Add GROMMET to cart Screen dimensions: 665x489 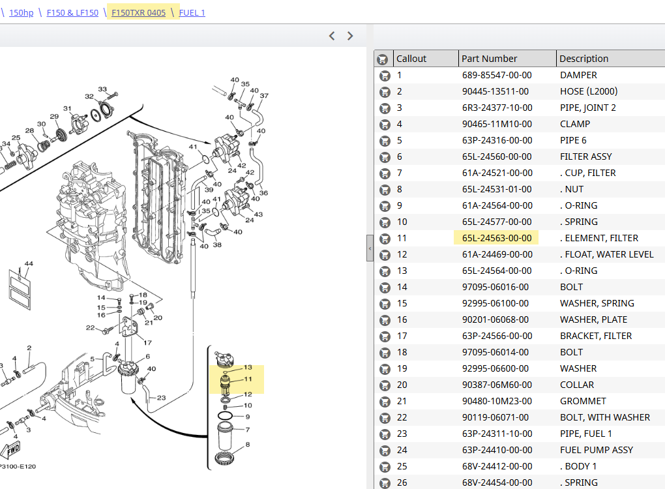coord(385,402)
